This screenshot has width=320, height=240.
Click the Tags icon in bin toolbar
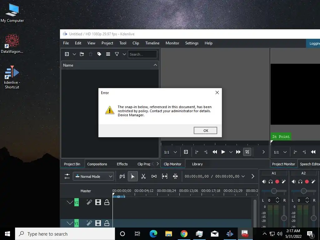tap(99, 54)
